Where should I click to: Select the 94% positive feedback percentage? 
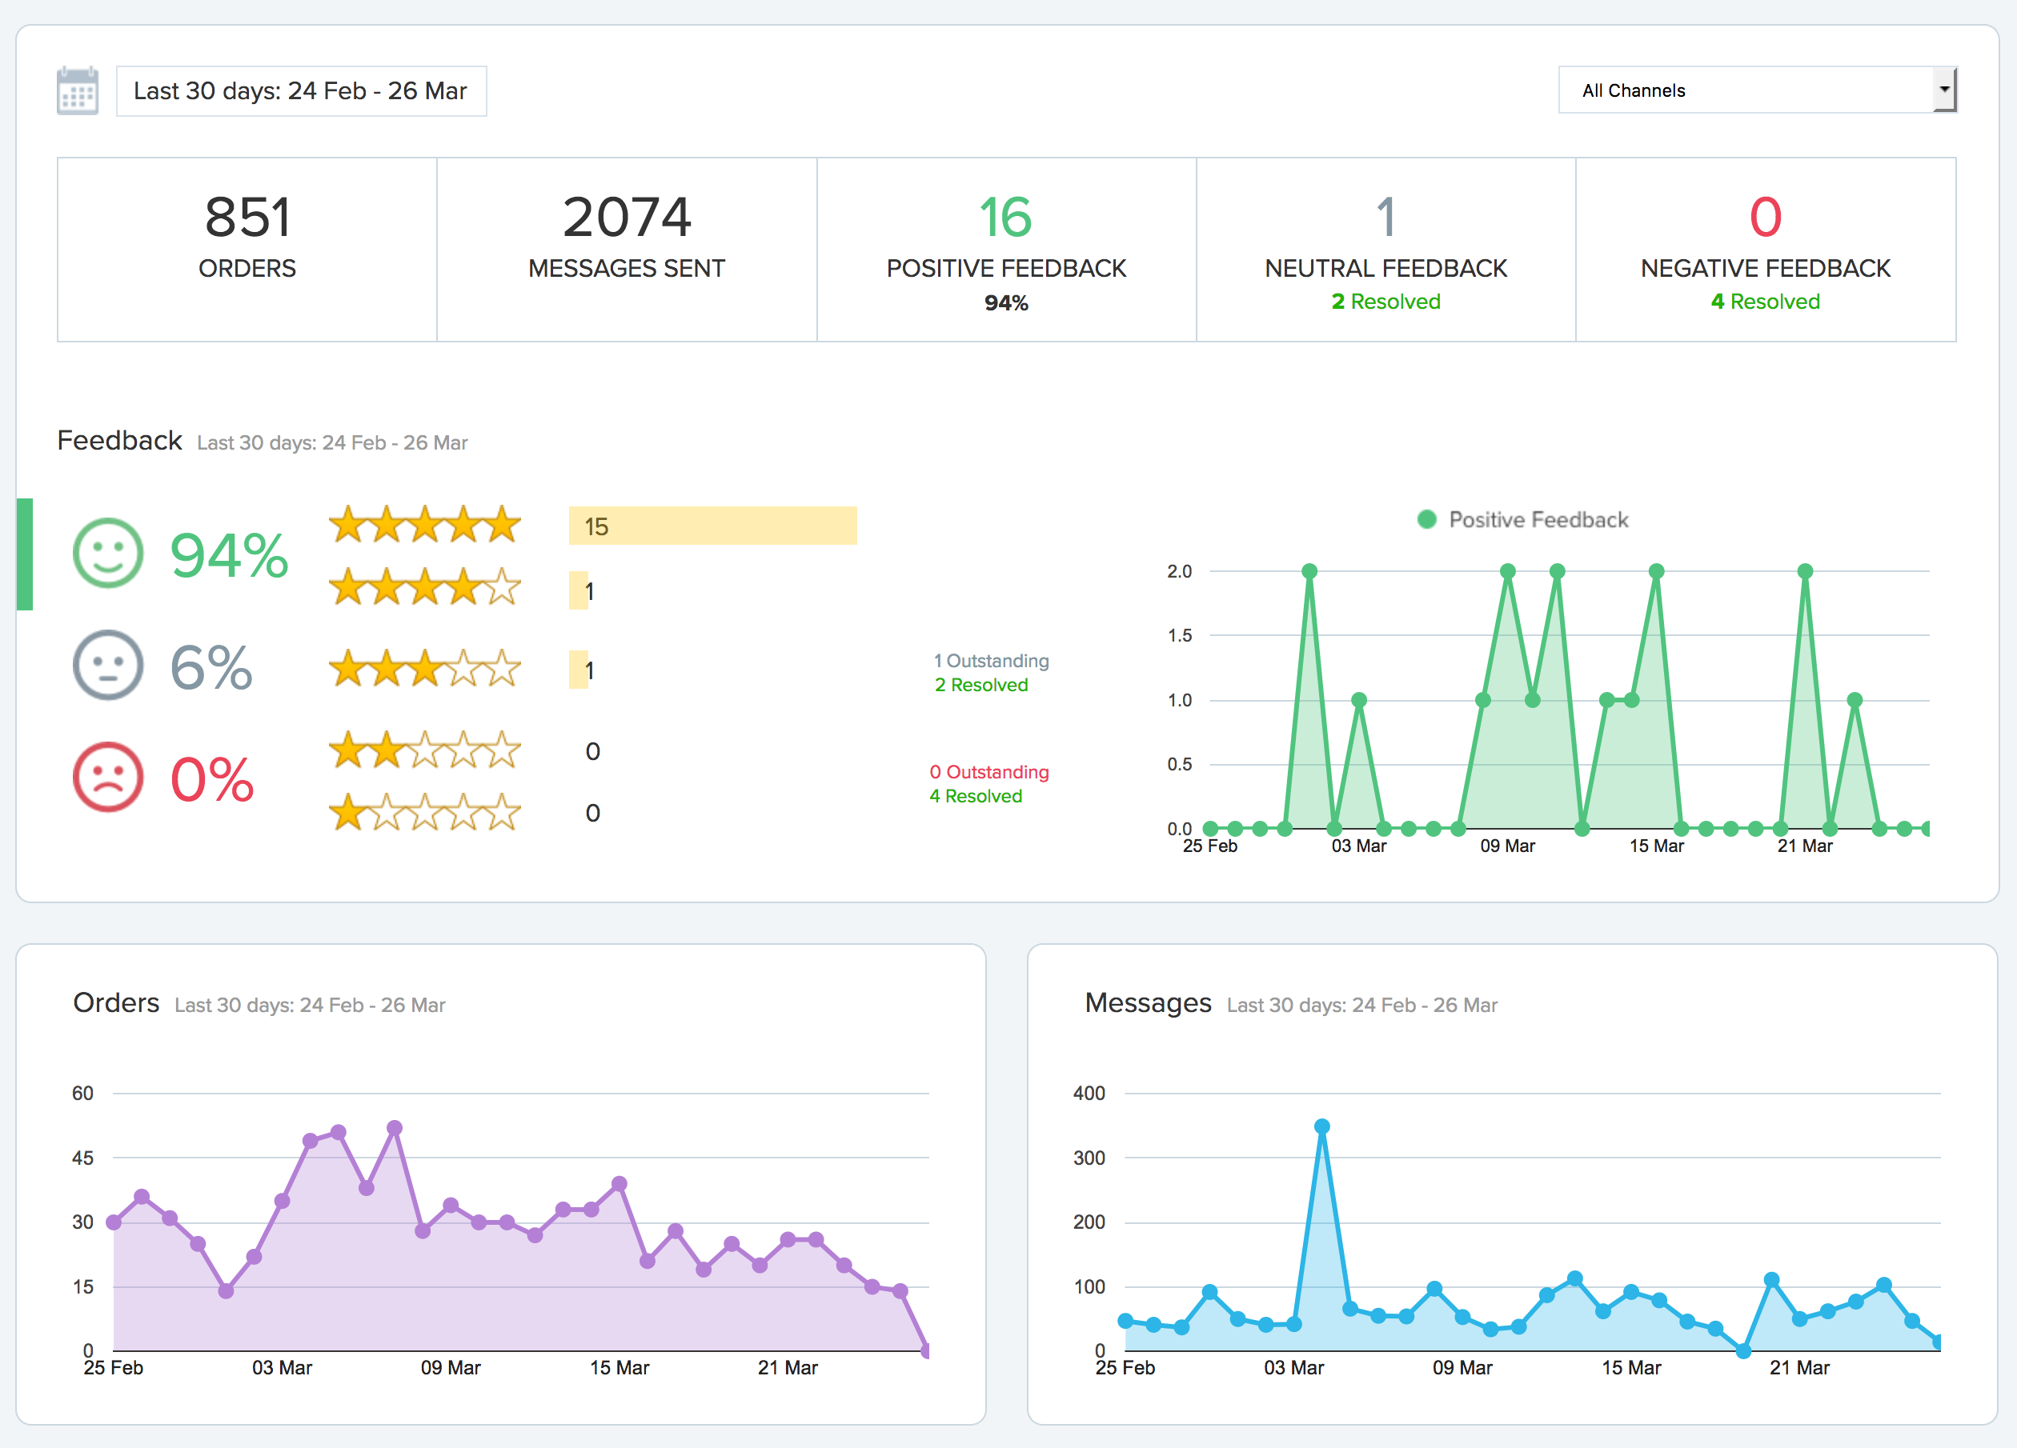[x=230, y=555]
